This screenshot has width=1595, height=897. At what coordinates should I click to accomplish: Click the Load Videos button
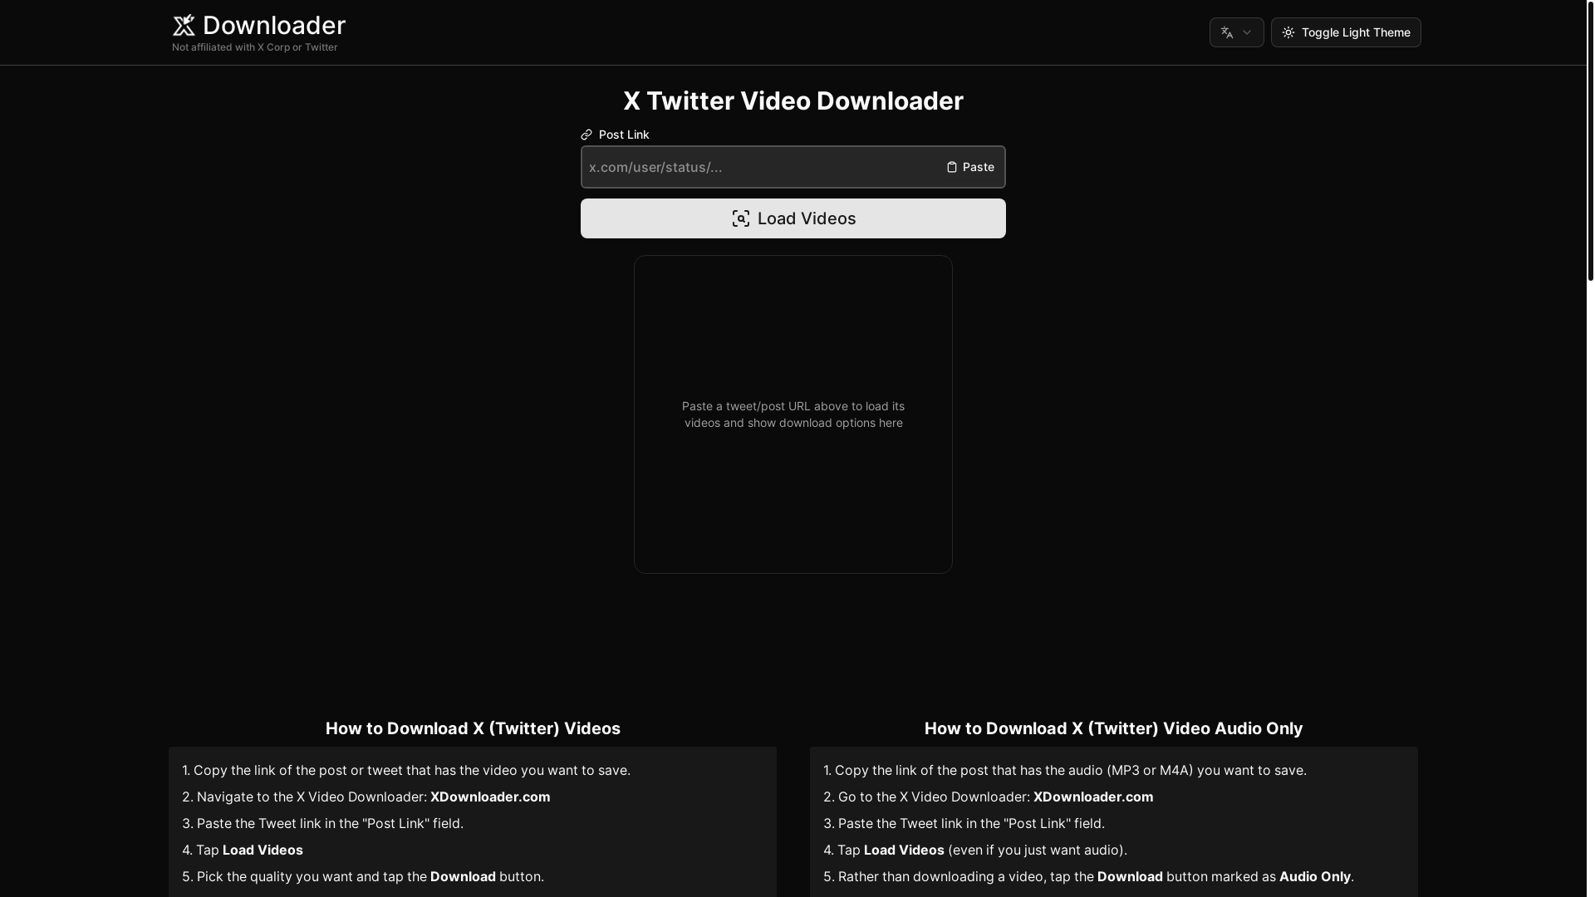coord(793,218)
